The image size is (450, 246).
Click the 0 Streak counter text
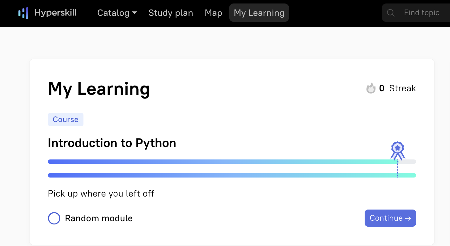pos(398,88)
